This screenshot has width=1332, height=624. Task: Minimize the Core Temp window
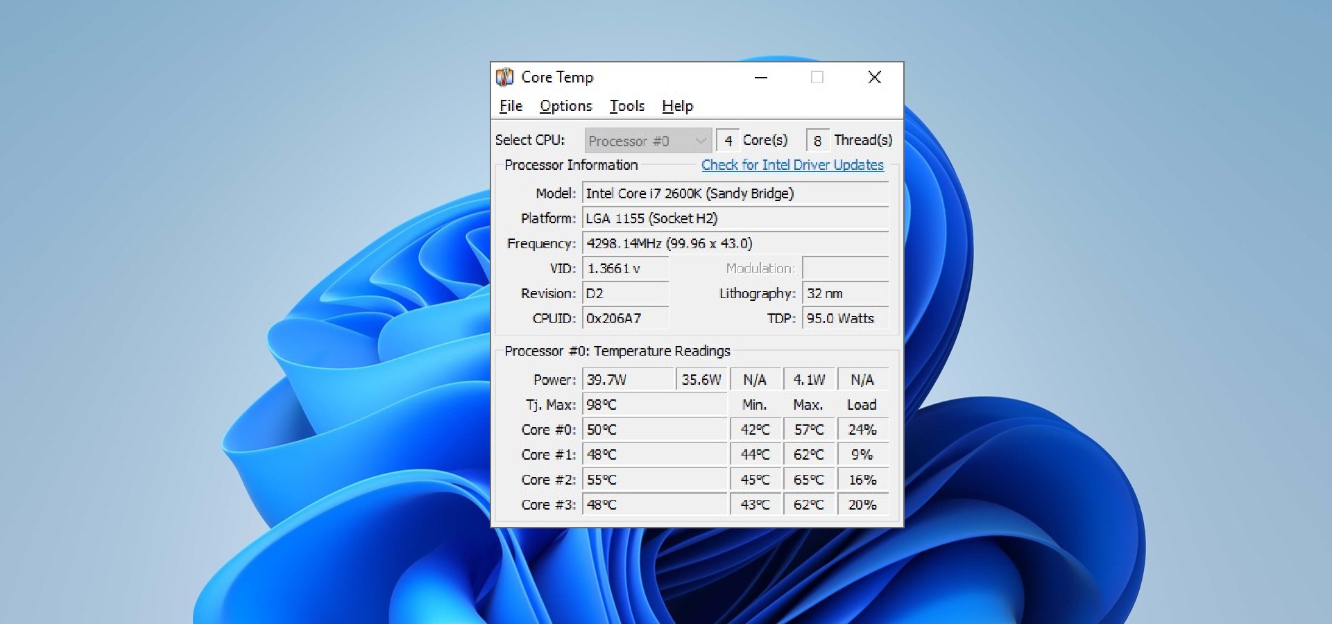[x=761, y=78]
